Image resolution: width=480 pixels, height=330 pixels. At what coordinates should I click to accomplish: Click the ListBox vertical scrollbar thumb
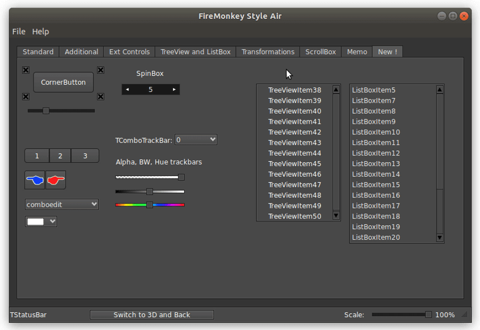pos(440,142)
